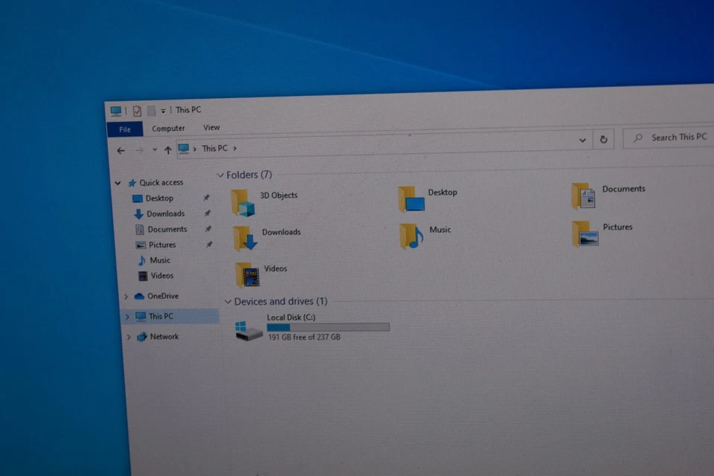
Task: Open Network from the navigation pane
Action: pos(163,336)
